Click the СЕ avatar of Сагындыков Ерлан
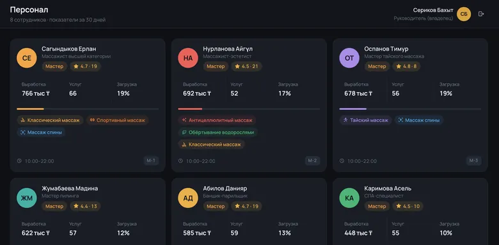The width and height of the screenshot is (499, 245). point(27,58)
